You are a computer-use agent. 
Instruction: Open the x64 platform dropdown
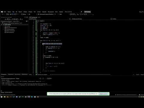coord(32,14)
